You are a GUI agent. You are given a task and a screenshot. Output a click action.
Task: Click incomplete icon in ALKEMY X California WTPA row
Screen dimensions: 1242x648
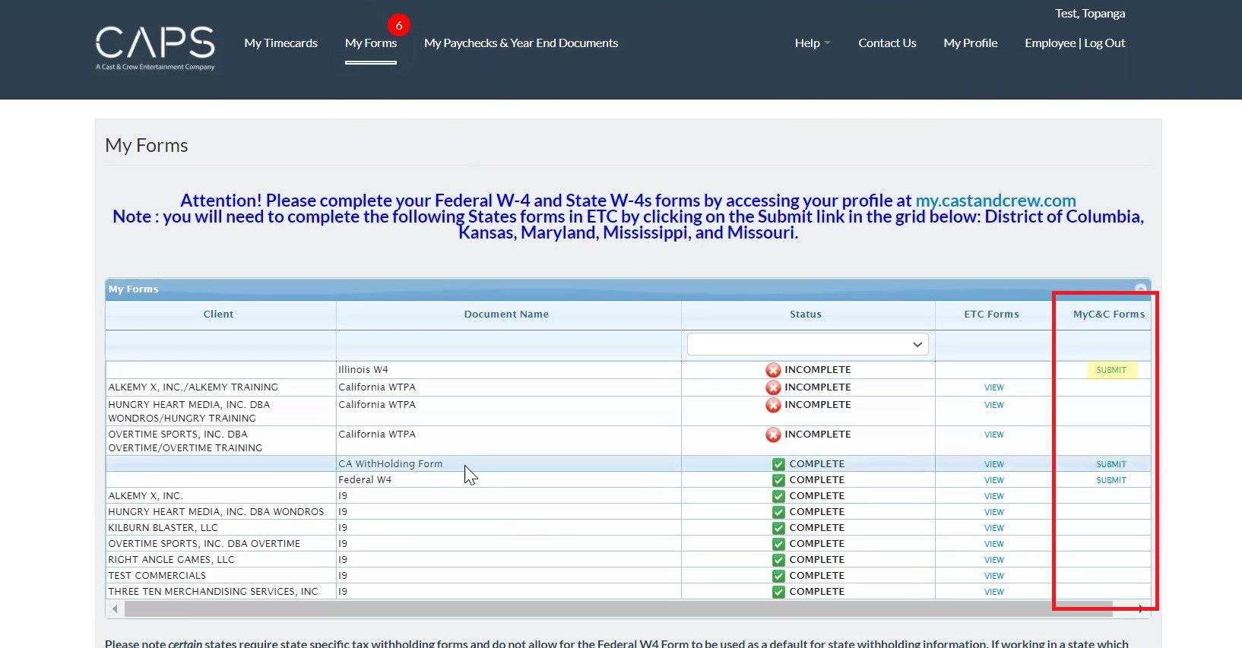coord(773,387)
